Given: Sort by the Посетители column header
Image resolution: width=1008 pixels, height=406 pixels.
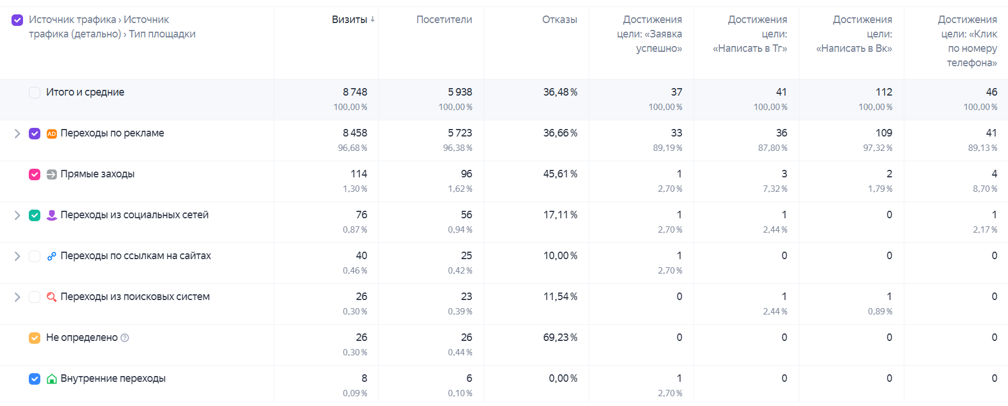Looking at the screenshot, I should click(444, 20).
